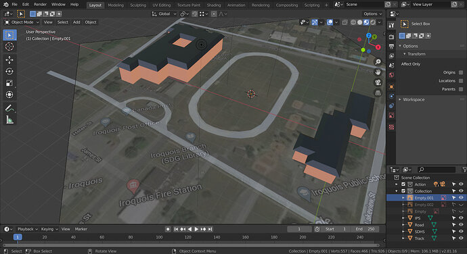The image size is (467, 254).
Task: Switch to wireframe viewport shading
Action: [353, 22]
